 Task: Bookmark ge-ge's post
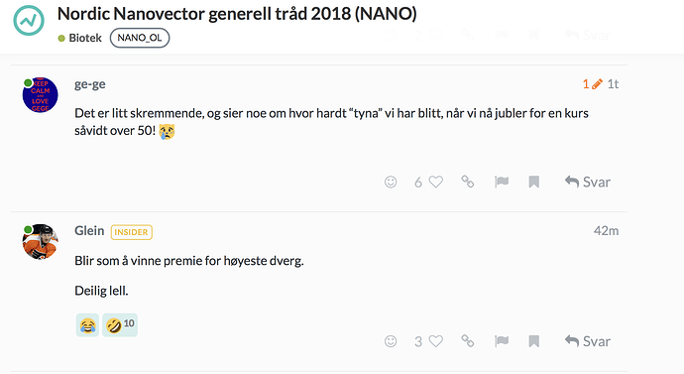[x=534, y=182]
